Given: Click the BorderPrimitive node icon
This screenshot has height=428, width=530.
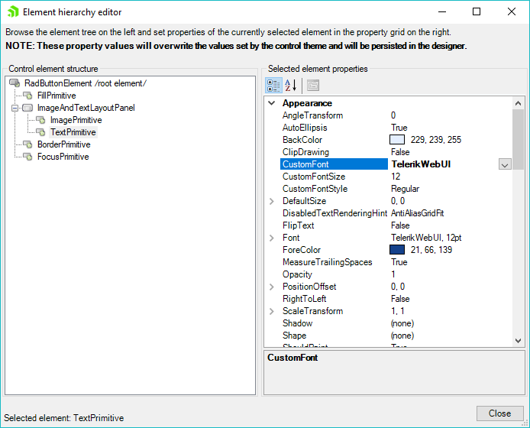Looking at the screenshot, I should [x=27, y=144].
